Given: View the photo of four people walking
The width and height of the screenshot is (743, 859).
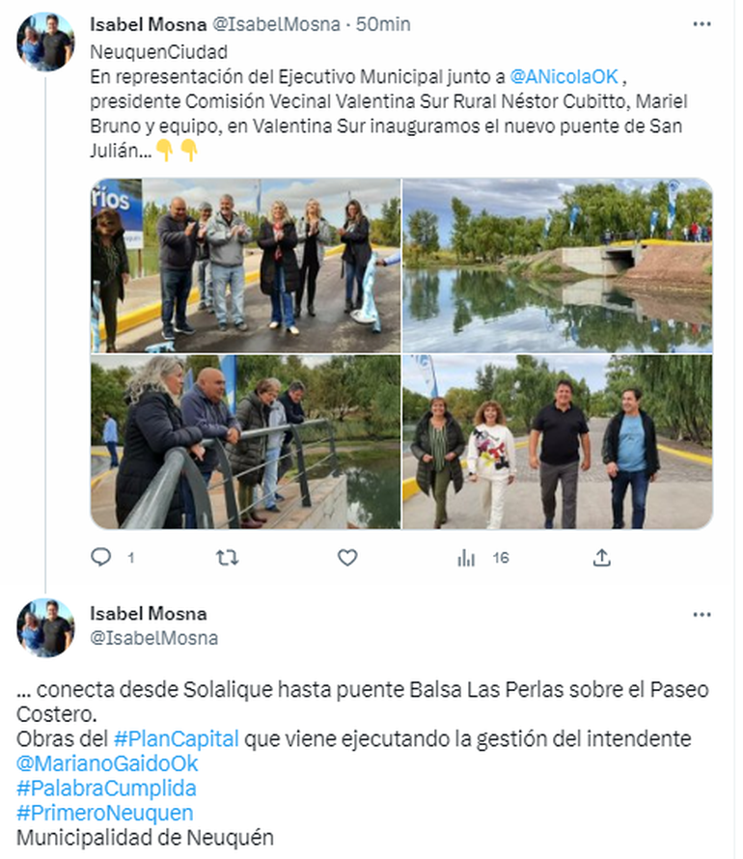Looking at the screenshot, I should click(558, 441).
